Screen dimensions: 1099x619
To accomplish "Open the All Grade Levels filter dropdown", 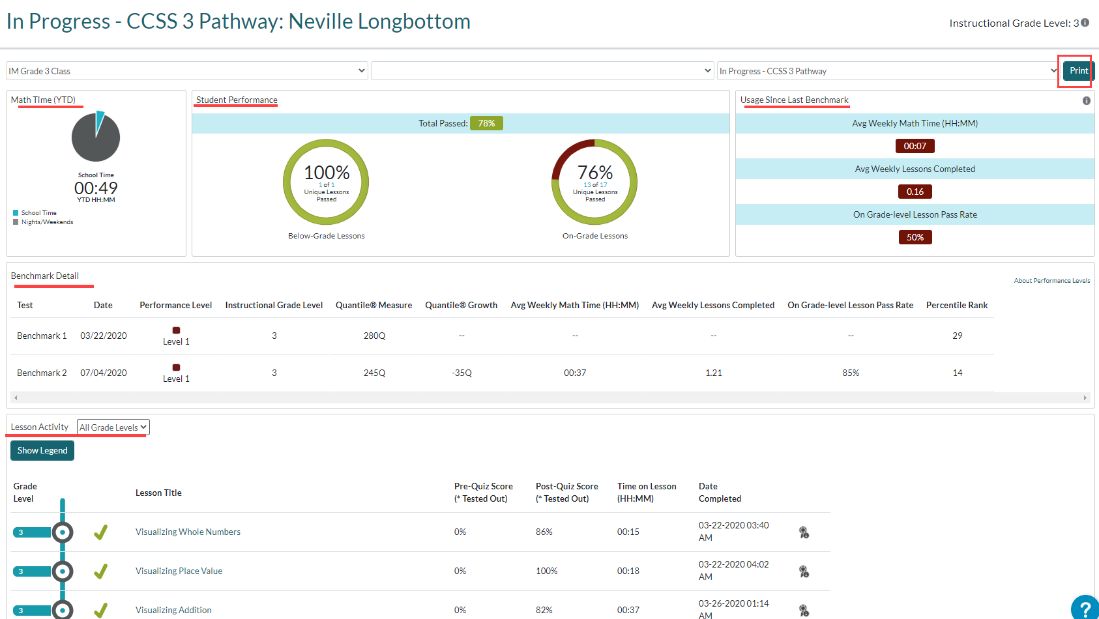I will (x=112, y=427).
